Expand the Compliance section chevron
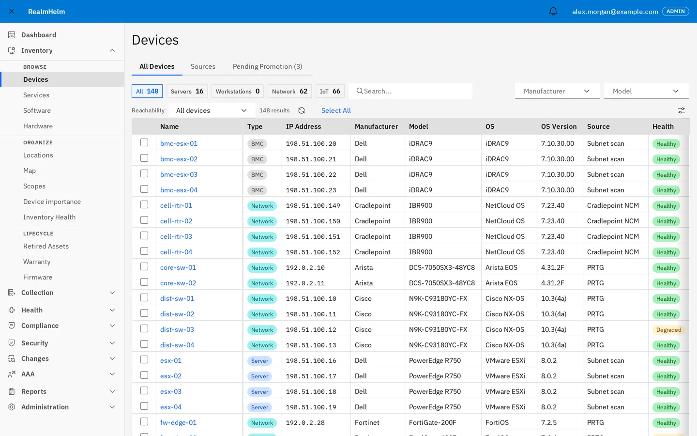Image resolution: width=697 pixels, height=436 pixels. [112, 326]
